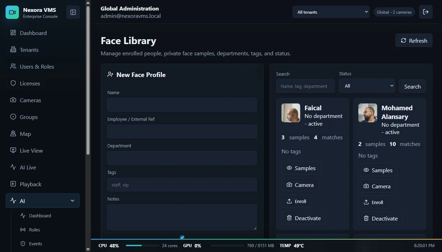Click the sidebar scrollbar down arrow
This screenshot has height=252, width=442.
[x=88, y=249]
